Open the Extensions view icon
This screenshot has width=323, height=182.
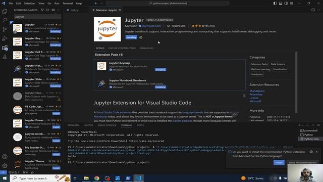point(5,48)
